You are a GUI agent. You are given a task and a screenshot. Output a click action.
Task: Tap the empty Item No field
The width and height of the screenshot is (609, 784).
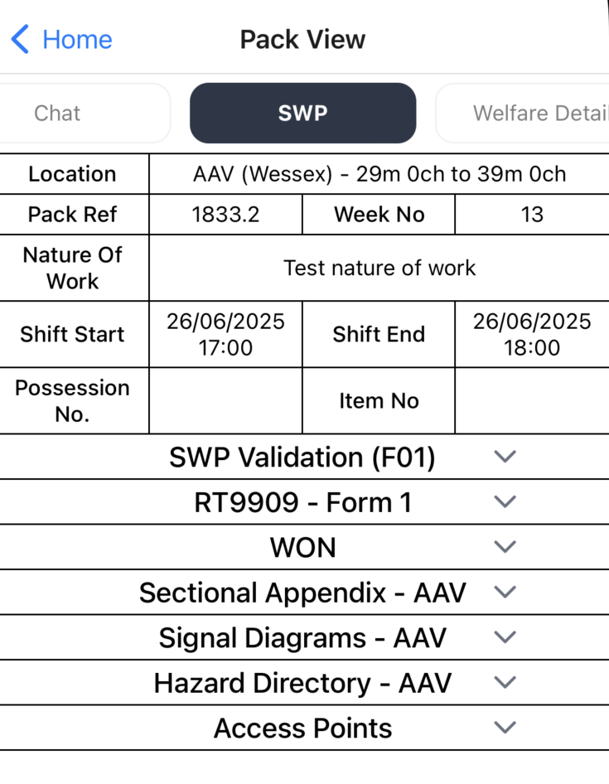531,401
